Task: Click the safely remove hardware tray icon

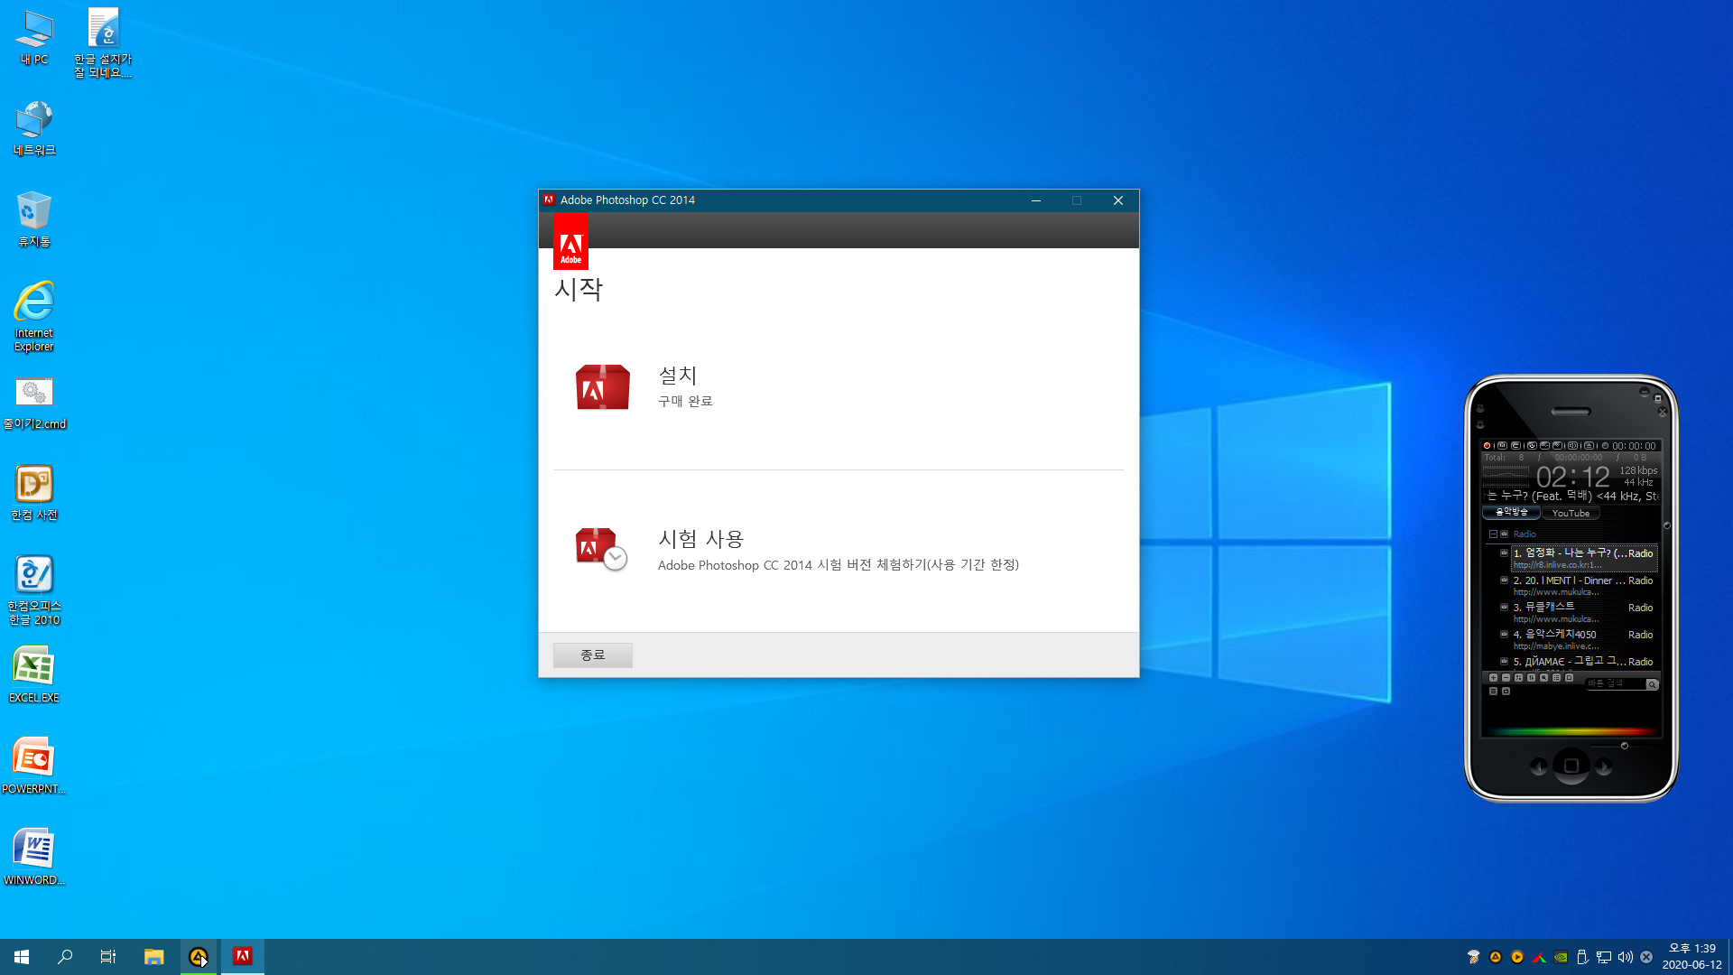Action: point(1582,957)
